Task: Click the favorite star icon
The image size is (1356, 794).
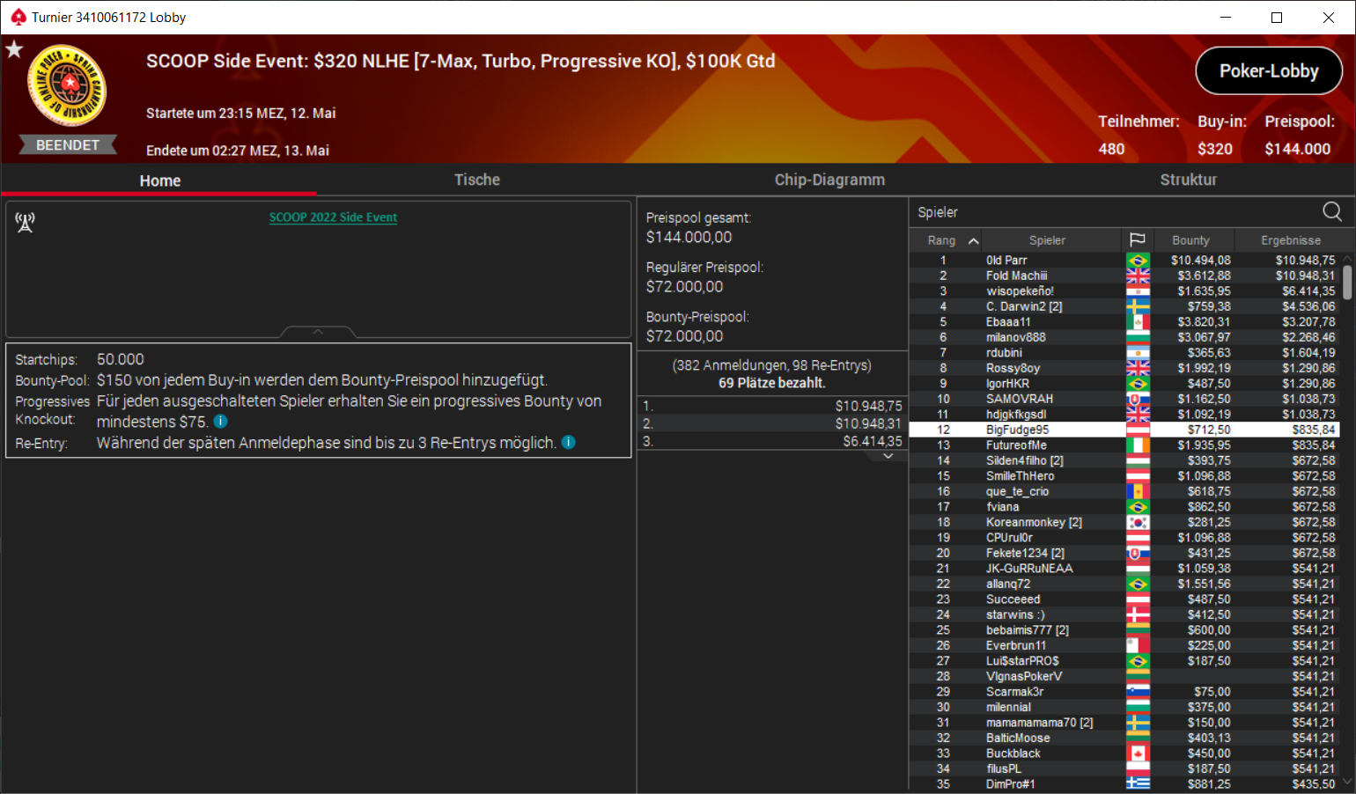Action: coord(14,49)
